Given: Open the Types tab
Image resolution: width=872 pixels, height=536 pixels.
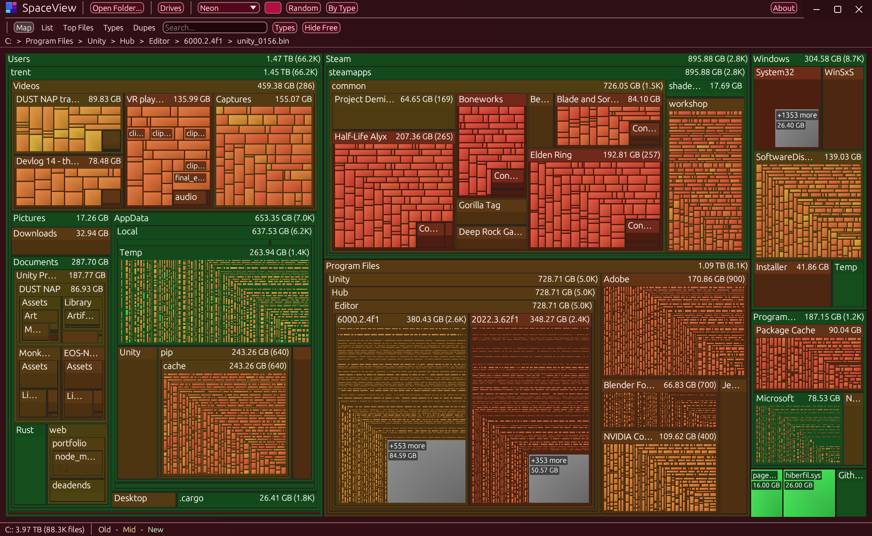Looking at the screenshot, I should tap(113, 27).
